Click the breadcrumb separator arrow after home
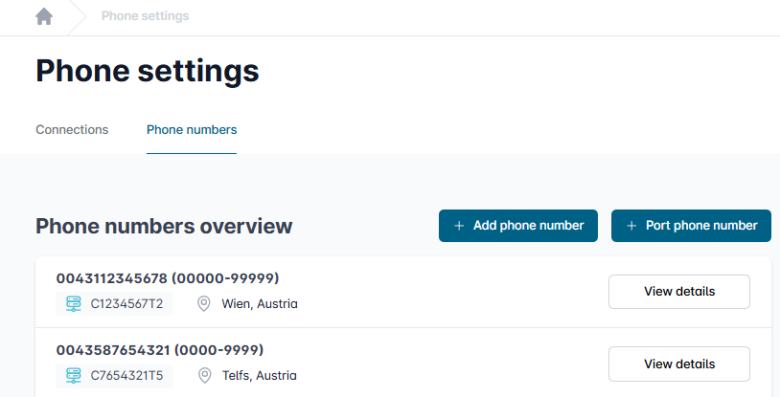Viewport: 780px width, 397px height. tap(79, 16)
